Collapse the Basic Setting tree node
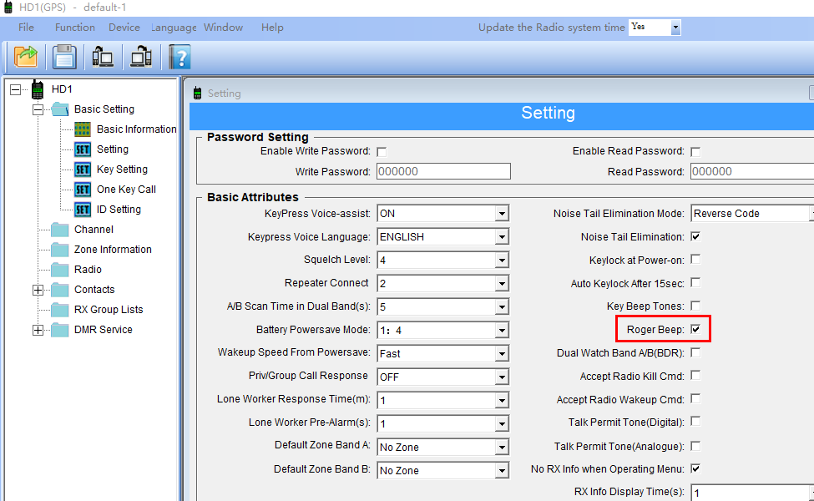The image size is (814, 501). point(38,109)
